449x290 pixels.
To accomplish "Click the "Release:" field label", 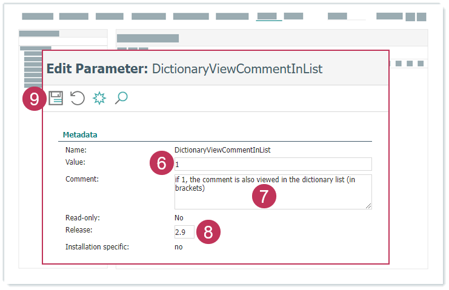I will pyautogui.click(x=79, y=230).
